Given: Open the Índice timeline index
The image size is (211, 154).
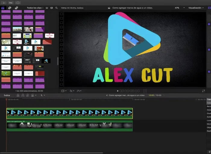Looking at the screenshot, I should click(7, 95).
